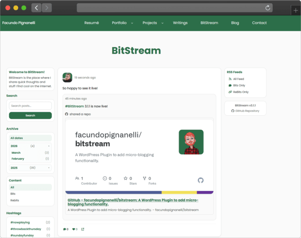301x238 pixels.
Task: Open the Writings page from the navigation
Action: 180,23
